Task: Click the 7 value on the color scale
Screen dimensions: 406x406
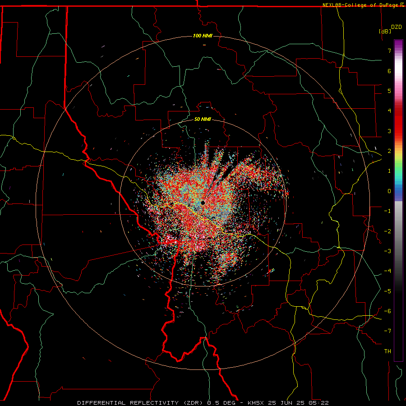Action: (x=389, y=51)
